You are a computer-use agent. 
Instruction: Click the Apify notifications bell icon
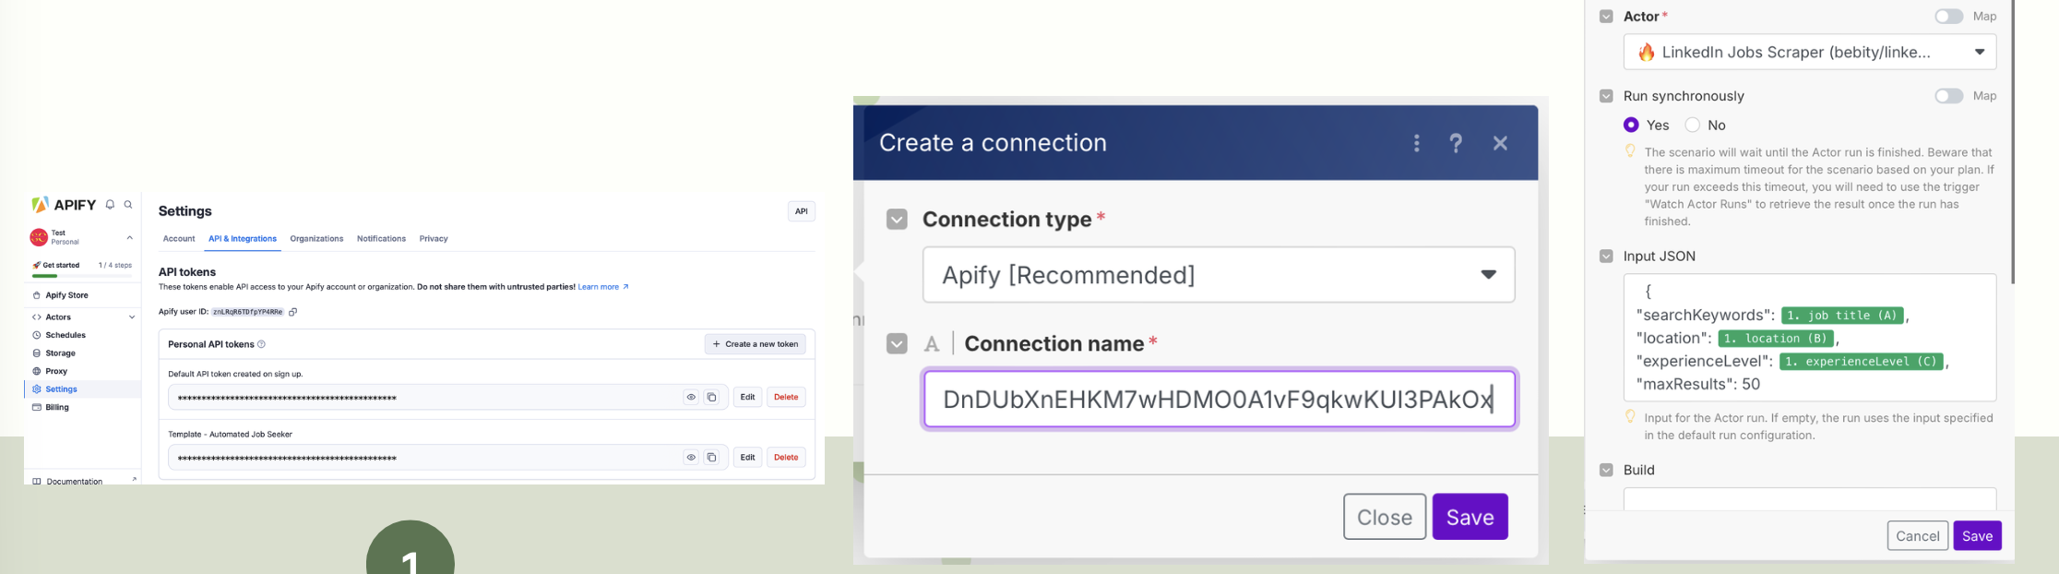[110, 205]
